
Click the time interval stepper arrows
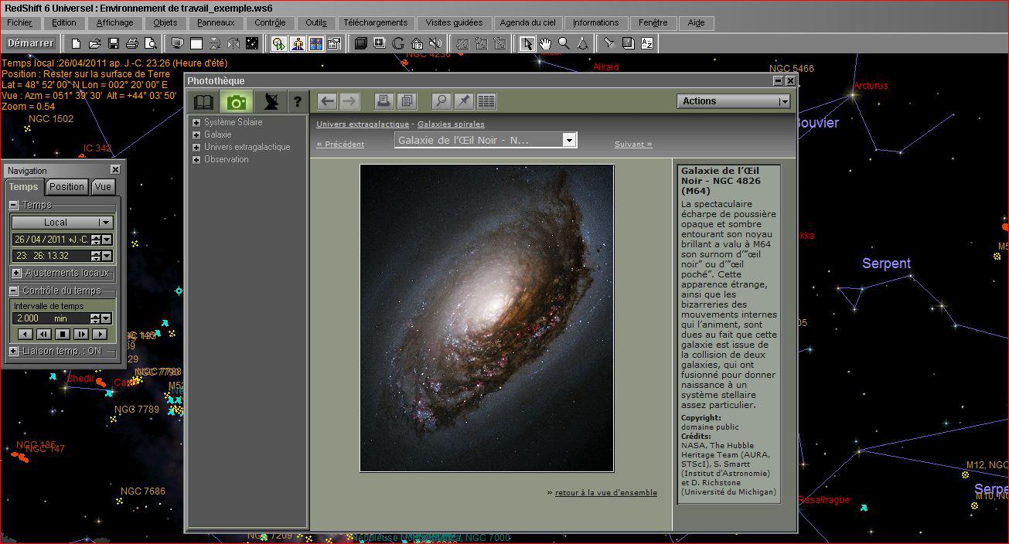click(x=94, y=318)
